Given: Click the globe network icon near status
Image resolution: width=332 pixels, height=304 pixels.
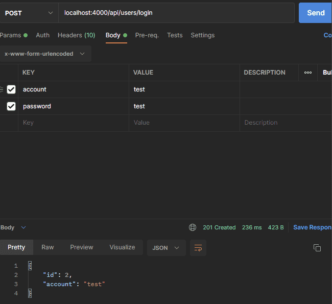Looking at the screenshot, I should (193, 227).
